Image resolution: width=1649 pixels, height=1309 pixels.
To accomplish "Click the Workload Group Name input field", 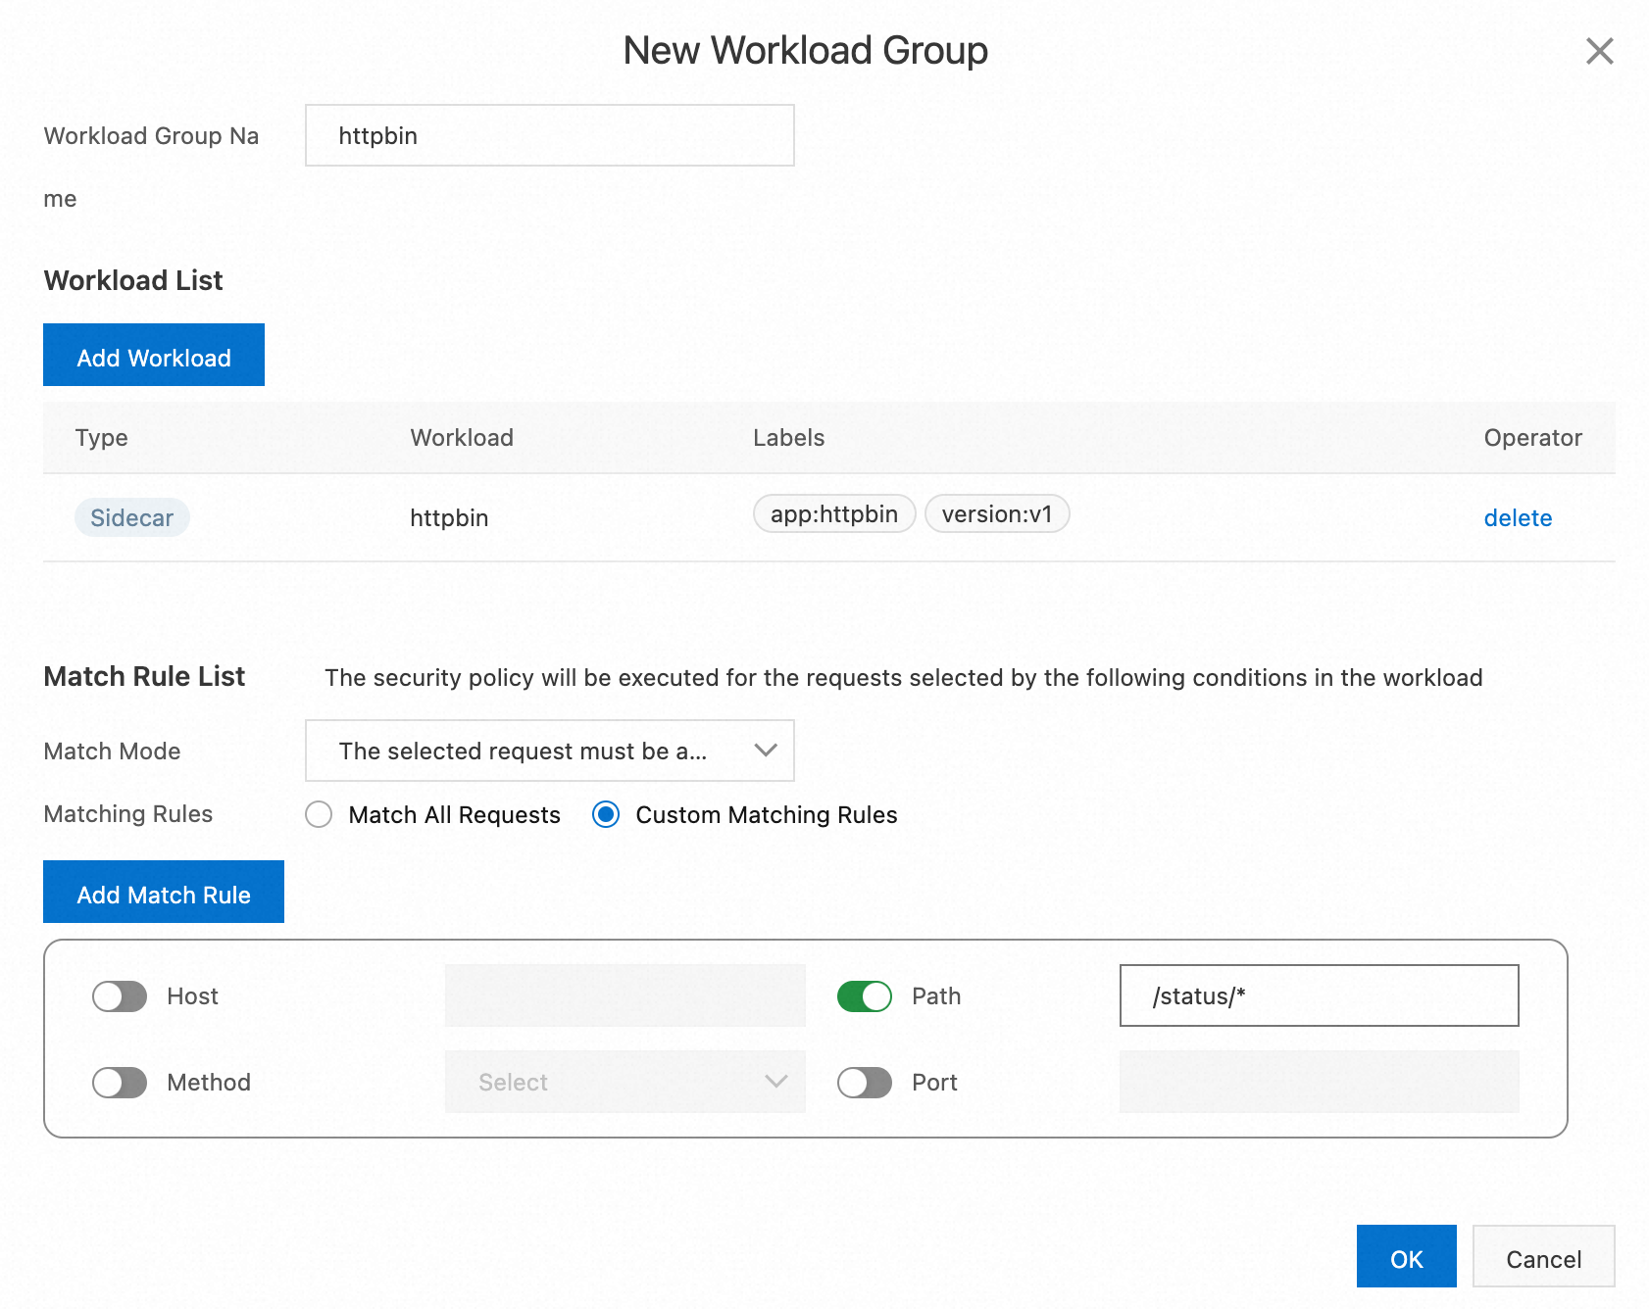I will [x=549, y=135].
